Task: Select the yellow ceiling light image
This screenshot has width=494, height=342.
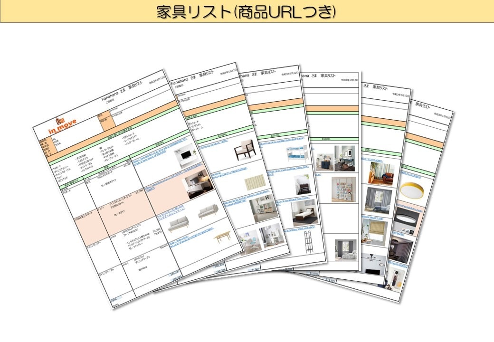Action: click(x=412, y=190)
